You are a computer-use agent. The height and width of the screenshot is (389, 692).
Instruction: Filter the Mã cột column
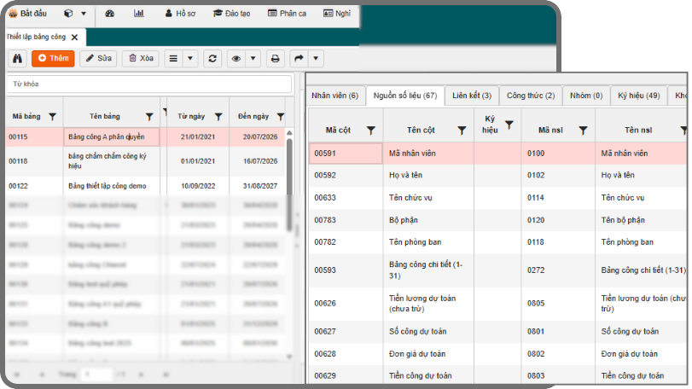pos(371,131)
